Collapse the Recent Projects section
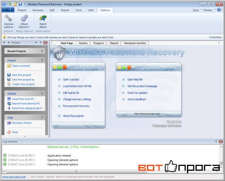This screenshot has height=181, width=225. click(42, 51)
